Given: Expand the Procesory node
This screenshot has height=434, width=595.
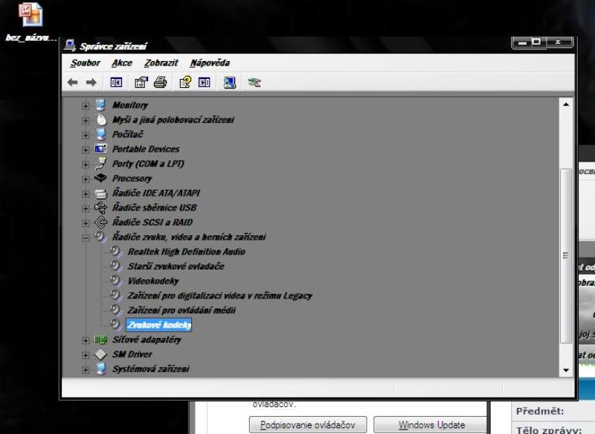Looking at the screenshot, I should pos(86,179).
